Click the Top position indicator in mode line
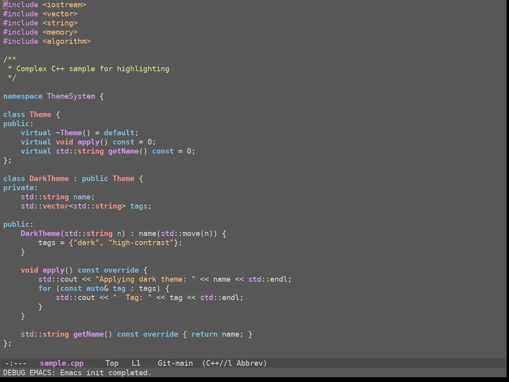This screenshot has height=382, width=509. pos(112,363)
